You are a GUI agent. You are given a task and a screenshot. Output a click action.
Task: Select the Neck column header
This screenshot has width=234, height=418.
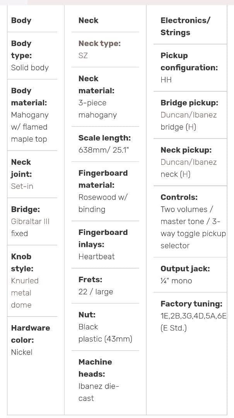click(88, 21)
